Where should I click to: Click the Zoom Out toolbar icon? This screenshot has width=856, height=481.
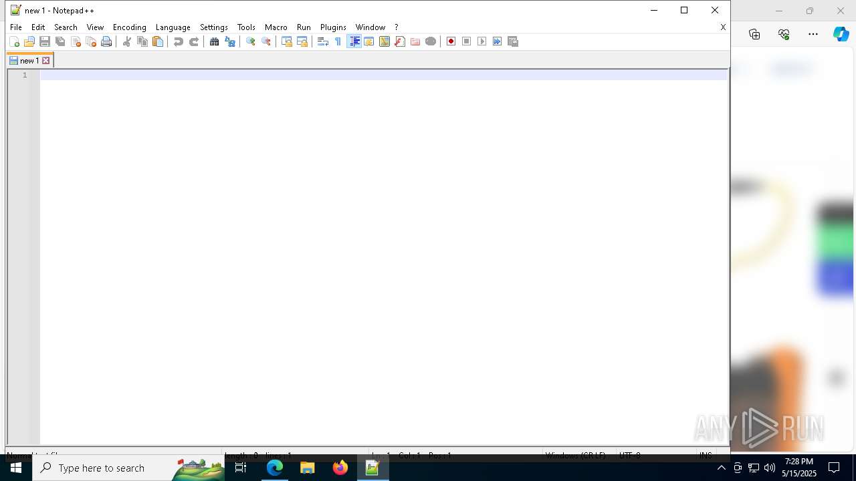266,41
